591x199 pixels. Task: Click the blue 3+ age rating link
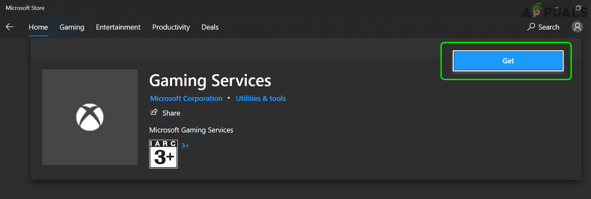pyautogui.click(x=185, y=146)
